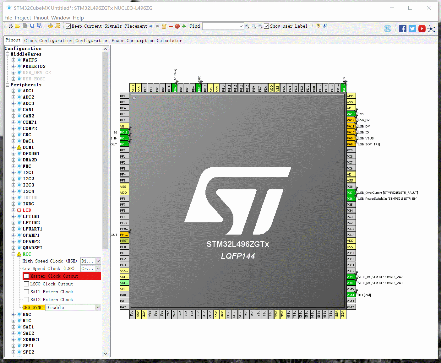Open the File menu
This screenshot has height=363, width=441.
8,18
